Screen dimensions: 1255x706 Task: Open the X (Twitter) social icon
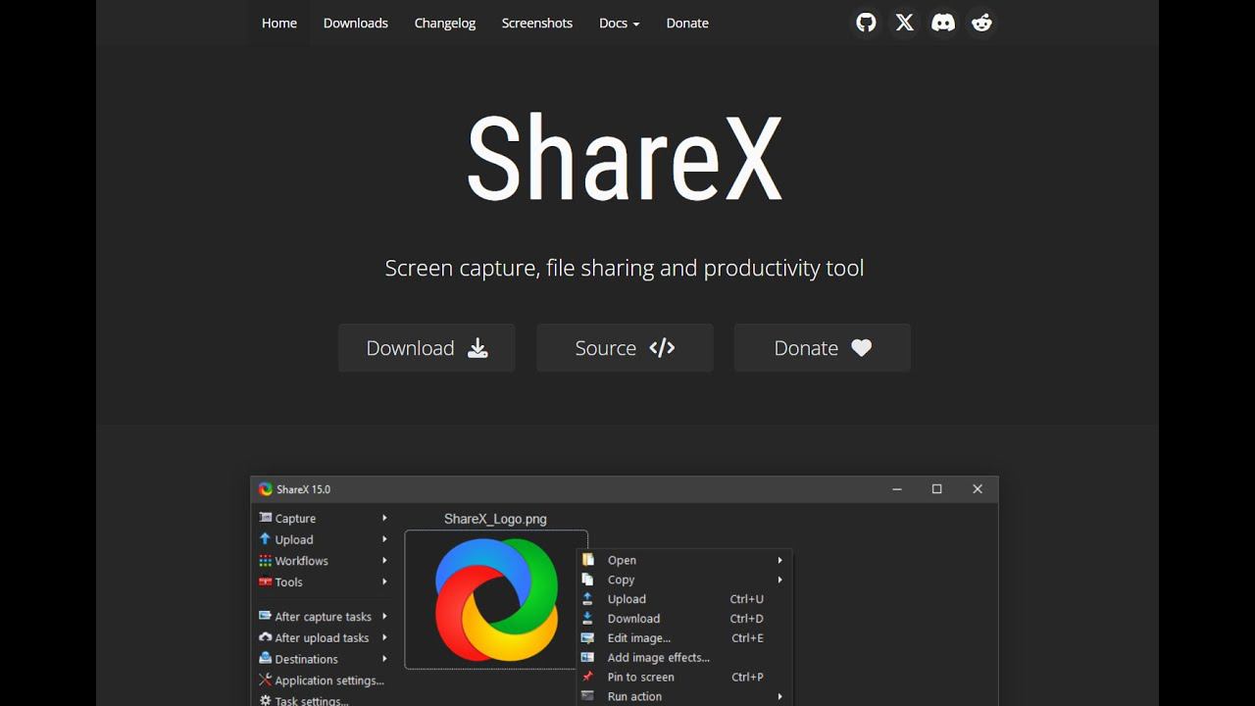click(x=905, y=23)
